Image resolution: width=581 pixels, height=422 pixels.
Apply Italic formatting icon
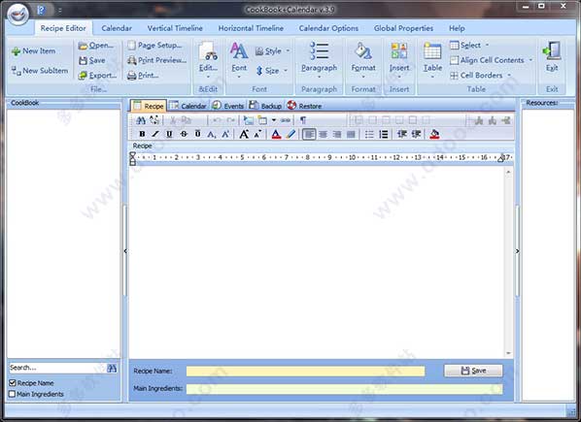coord(155,134)
